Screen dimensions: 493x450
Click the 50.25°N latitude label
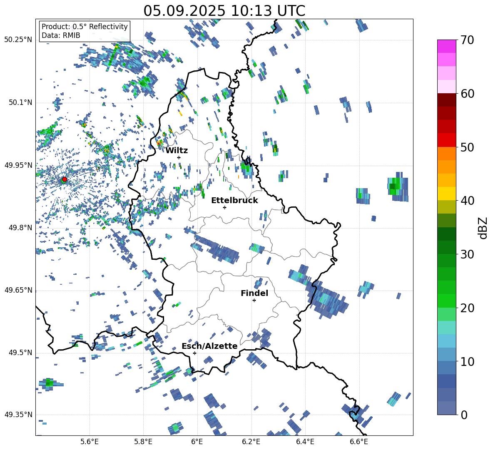click(18, 40)
